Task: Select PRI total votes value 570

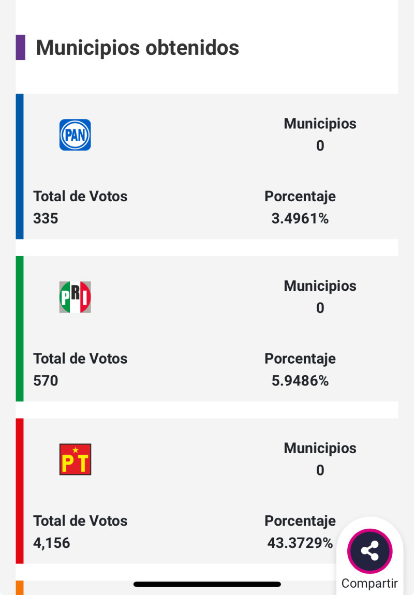Action: pyautogui.click(x=46, y=381)
